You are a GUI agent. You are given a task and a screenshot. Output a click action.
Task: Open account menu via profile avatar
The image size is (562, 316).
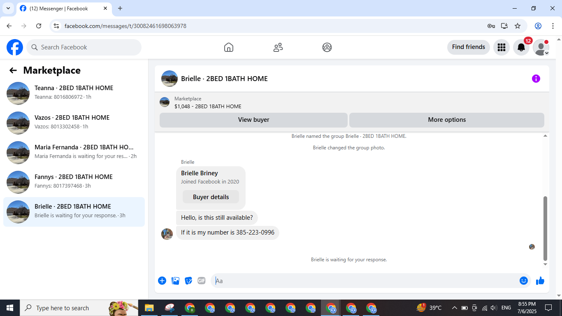tap(541, 47)
